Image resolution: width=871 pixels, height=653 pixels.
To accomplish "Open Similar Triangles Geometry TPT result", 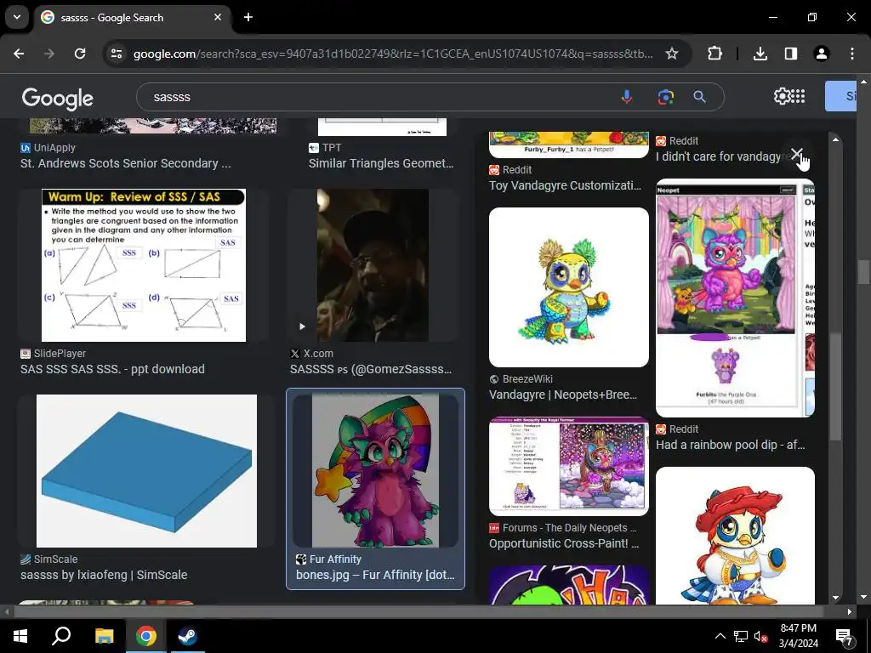I will click(381, 164).
